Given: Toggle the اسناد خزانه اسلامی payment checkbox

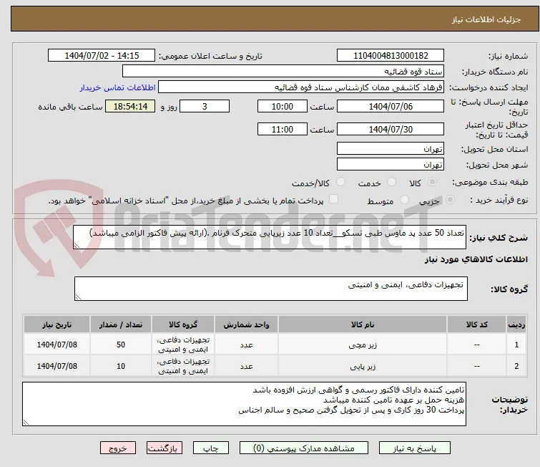Looking at the screenshot, I should click(333, 199).
